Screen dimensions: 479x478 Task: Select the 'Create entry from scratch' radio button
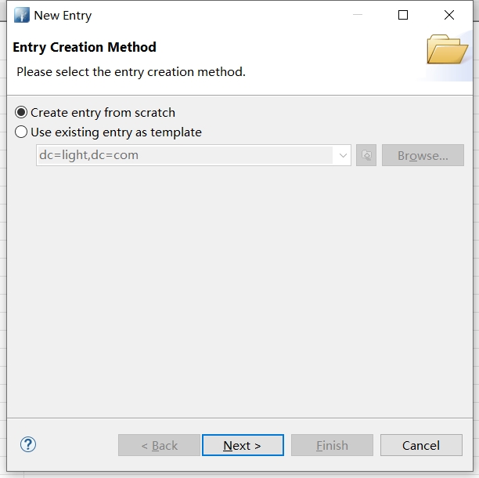coord(21,113)
